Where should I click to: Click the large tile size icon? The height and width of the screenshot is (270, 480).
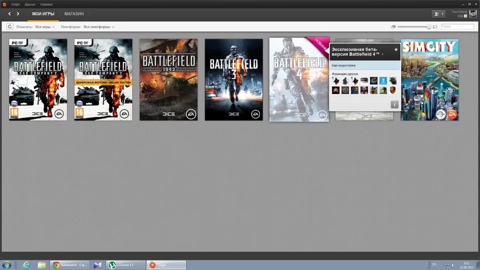coord(435,27)
